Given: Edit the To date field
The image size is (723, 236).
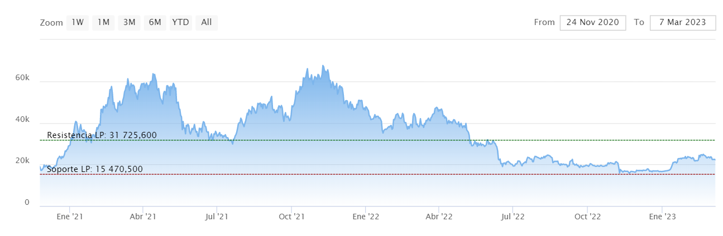Looking at the screenshot, I should [682, 23].
